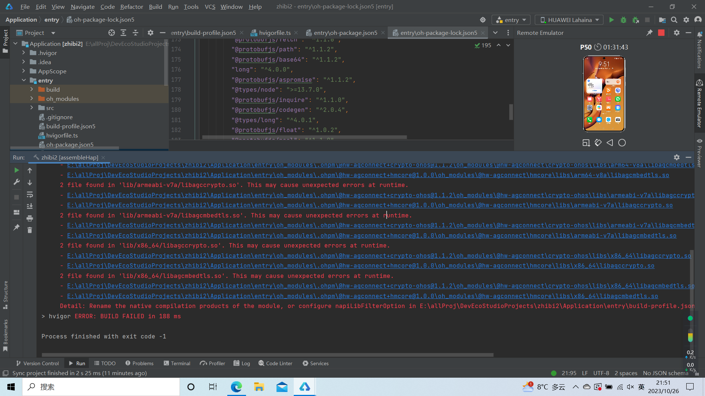Viewport: 705px width, 396px height.
Task: Toggle the Previewer side panel
Action: (x=699, y=153)
